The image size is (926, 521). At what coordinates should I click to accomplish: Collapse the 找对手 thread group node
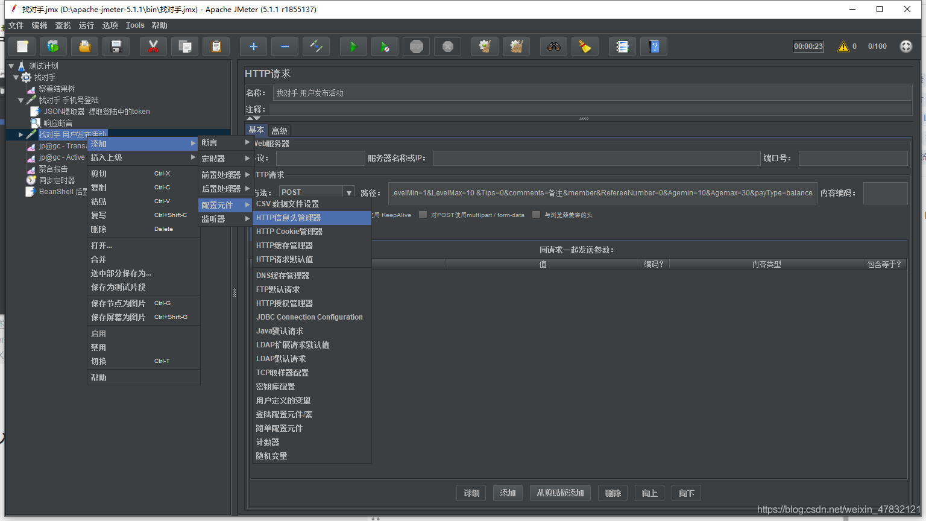pyautogui.click(x=16, y=77)
